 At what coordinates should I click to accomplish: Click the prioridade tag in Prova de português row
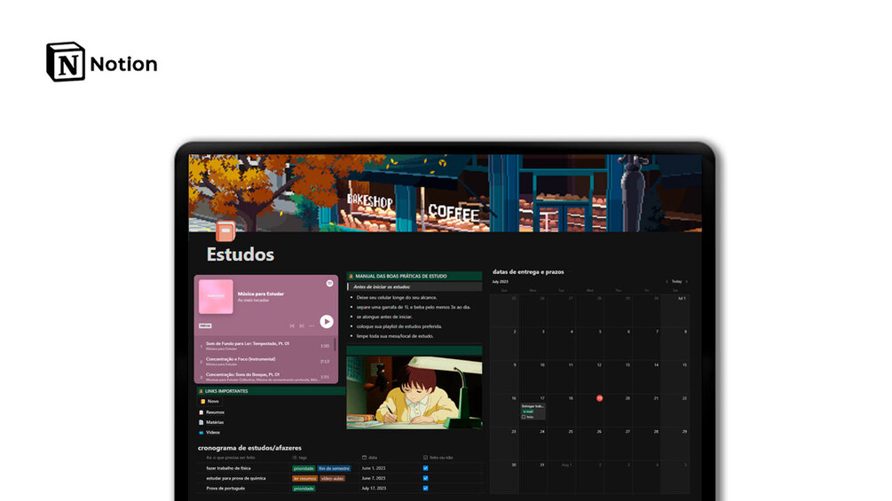click(304, 489)
